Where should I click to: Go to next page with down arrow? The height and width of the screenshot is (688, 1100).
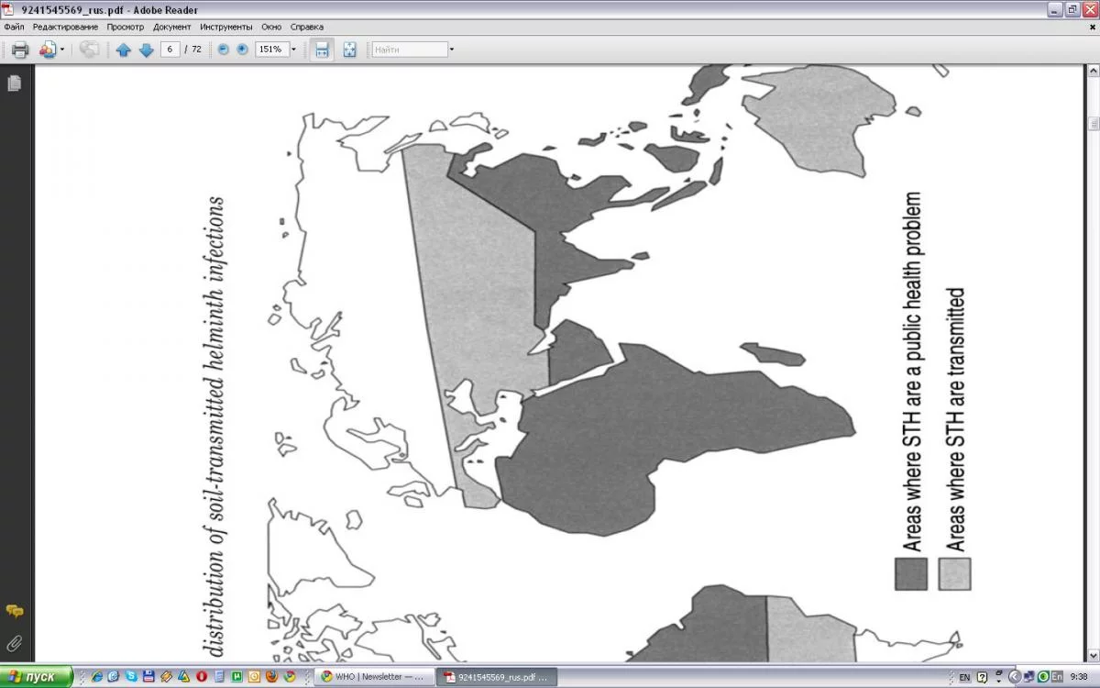click(146, 50)
